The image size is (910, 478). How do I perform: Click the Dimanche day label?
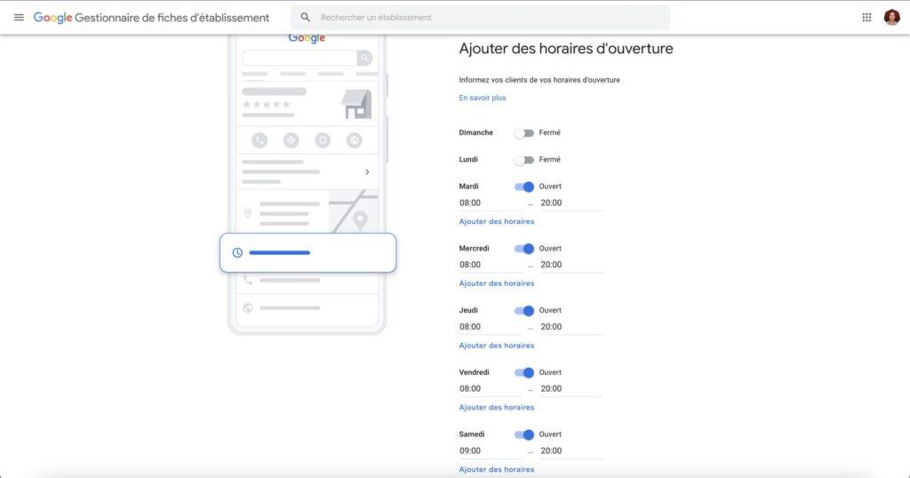click(x=476, y=133)
